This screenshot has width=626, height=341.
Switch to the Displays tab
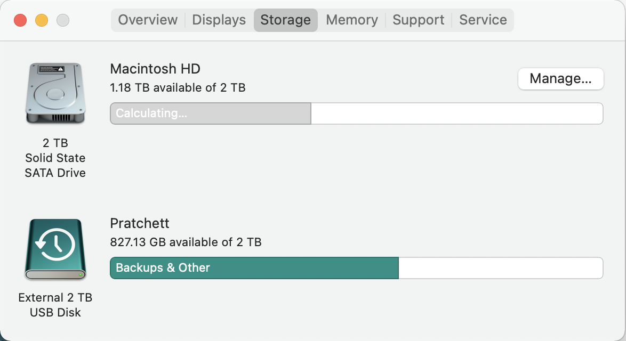pos(219,20)
